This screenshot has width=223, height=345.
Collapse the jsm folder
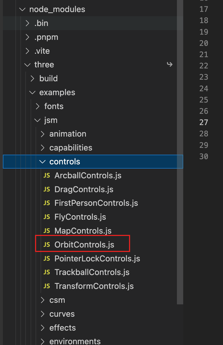[x=37, y=120]
